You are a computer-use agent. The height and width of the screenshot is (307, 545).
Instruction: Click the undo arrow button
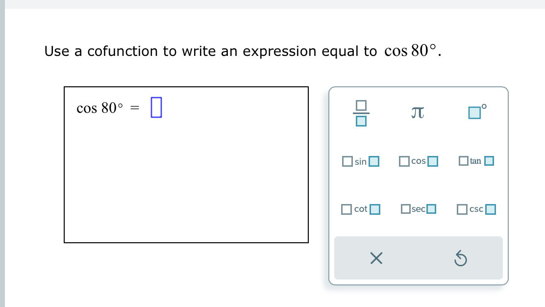[461, 258]
